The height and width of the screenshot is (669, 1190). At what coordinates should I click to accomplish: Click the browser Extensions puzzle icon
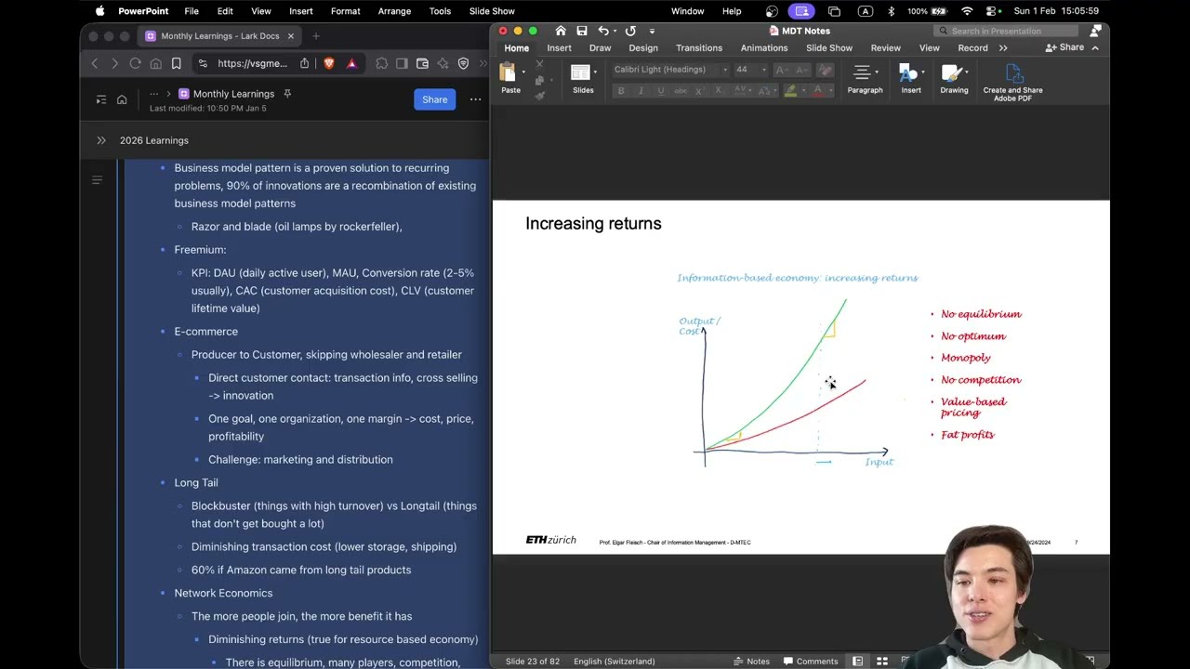coord(382,63)
